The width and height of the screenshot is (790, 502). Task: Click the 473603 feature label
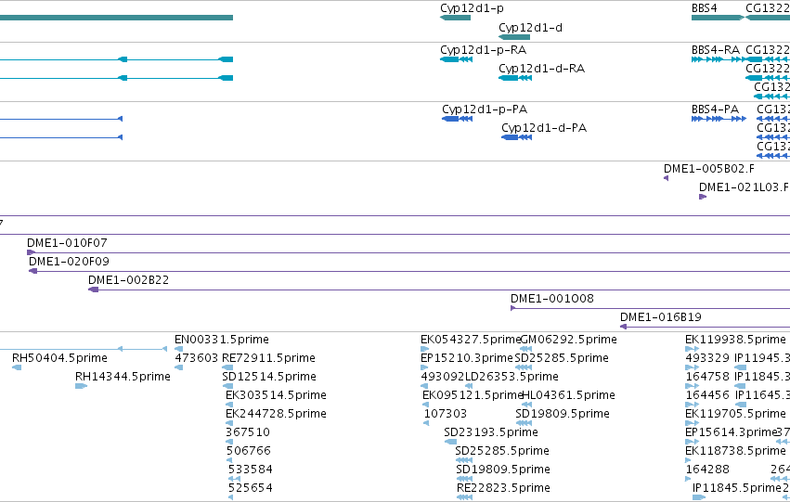tap(196, 358)
